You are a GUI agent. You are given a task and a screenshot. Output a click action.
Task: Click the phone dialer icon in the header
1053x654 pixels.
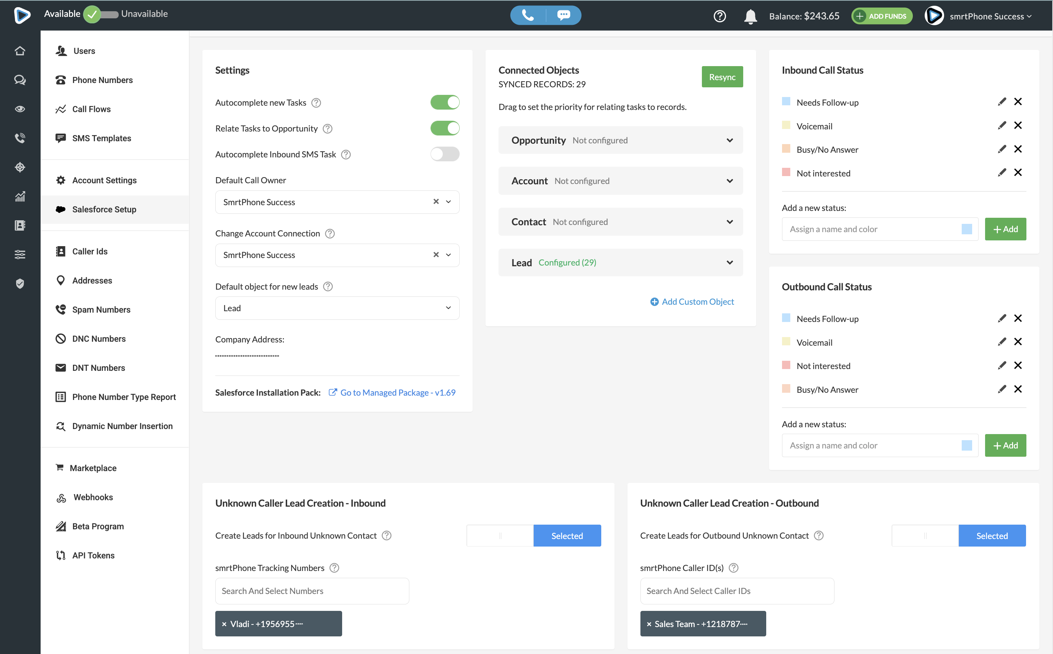528,15
